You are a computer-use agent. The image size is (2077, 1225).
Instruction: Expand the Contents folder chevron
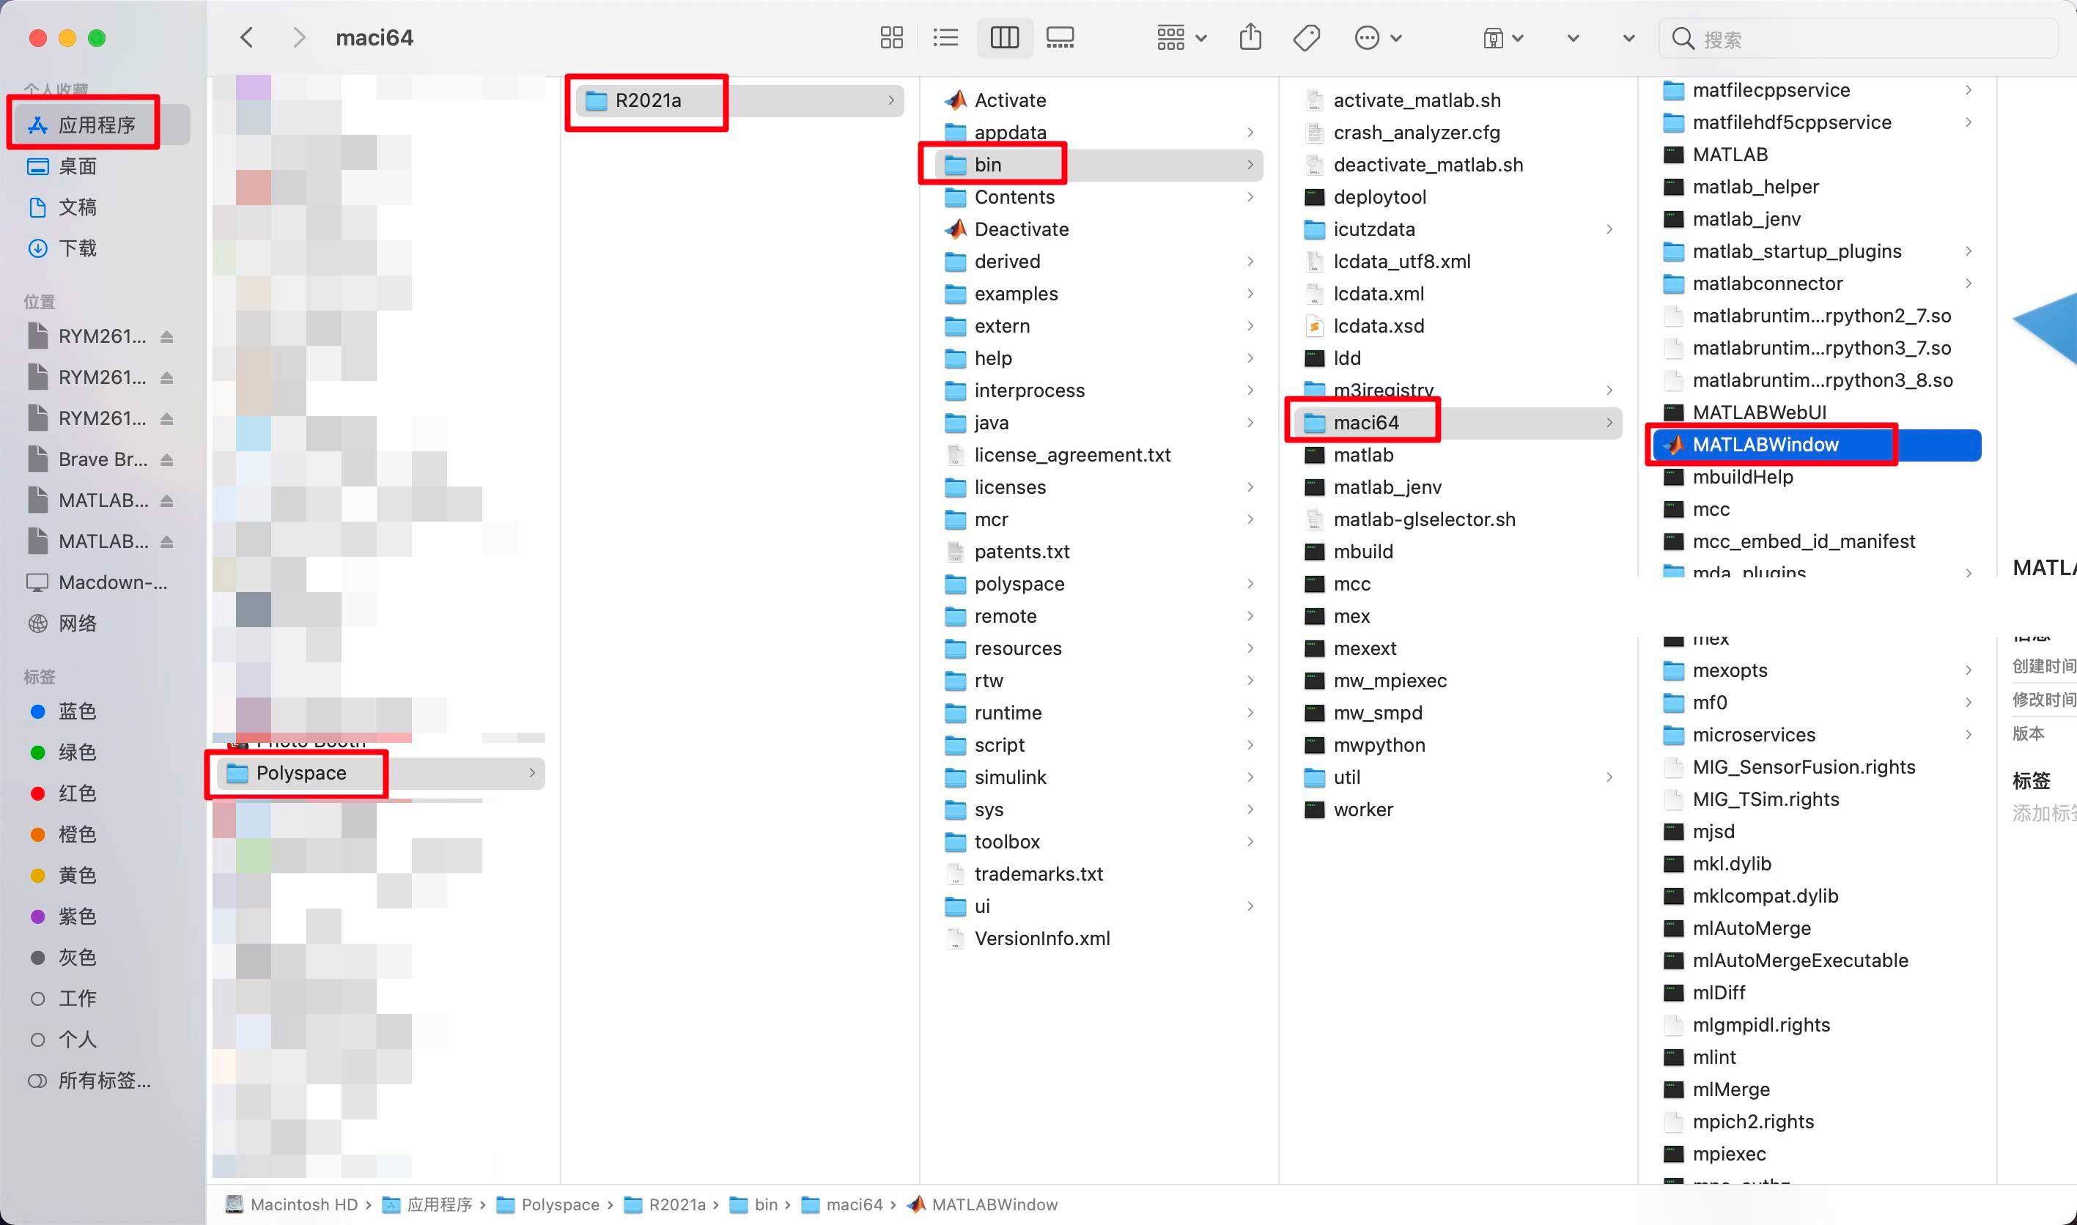(x=1250, y=196)
